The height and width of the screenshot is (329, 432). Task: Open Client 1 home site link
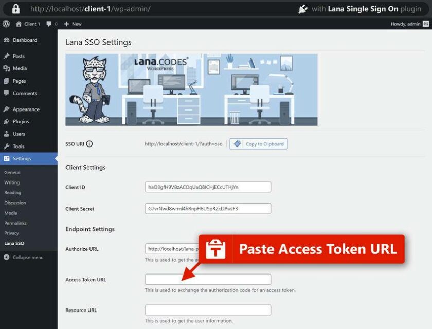(28, 24)
